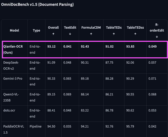Image resolution: width=168 pixels, height=137 pixels.
Task: Click the TableTEDss column header
Action: 135,31
